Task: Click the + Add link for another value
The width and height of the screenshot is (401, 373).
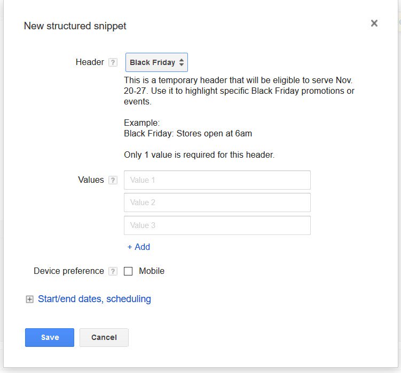Action: tap(139, 247)
